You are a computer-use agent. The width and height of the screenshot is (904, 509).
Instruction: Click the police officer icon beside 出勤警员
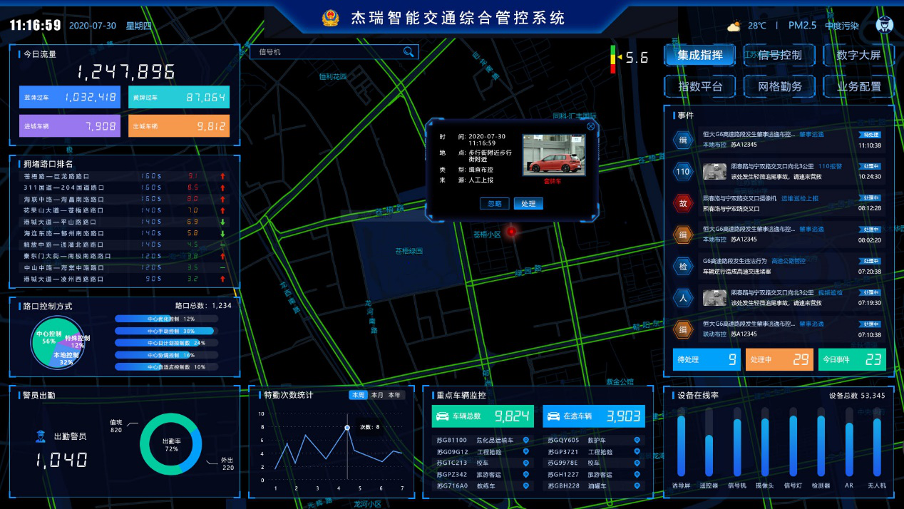[41, 436]
